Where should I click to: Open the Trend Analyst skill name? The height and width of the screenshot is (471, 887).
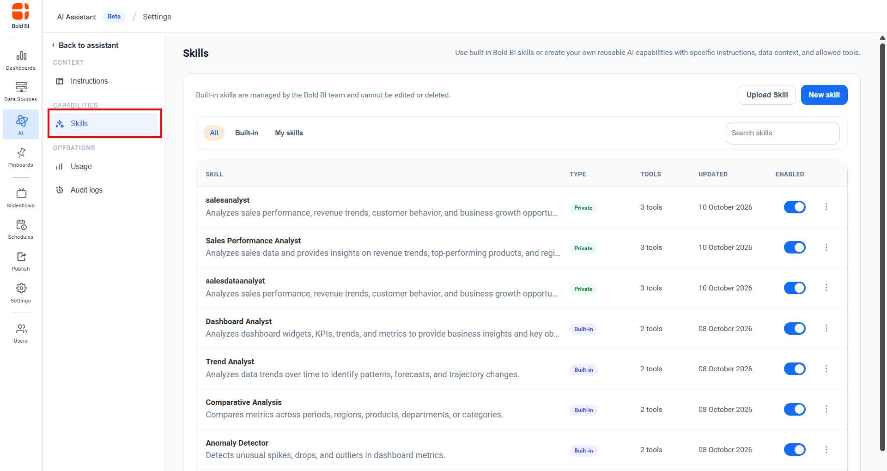(230, 362)
